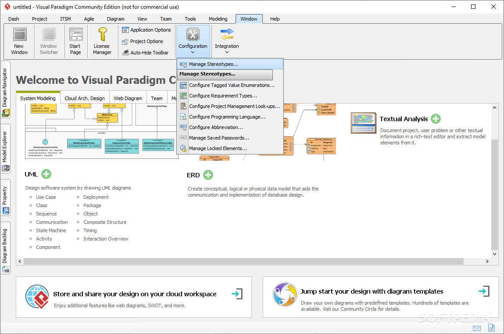The image size is (504, 334).
Task: Open the Diagram menu
Action: tap(116, 19)
